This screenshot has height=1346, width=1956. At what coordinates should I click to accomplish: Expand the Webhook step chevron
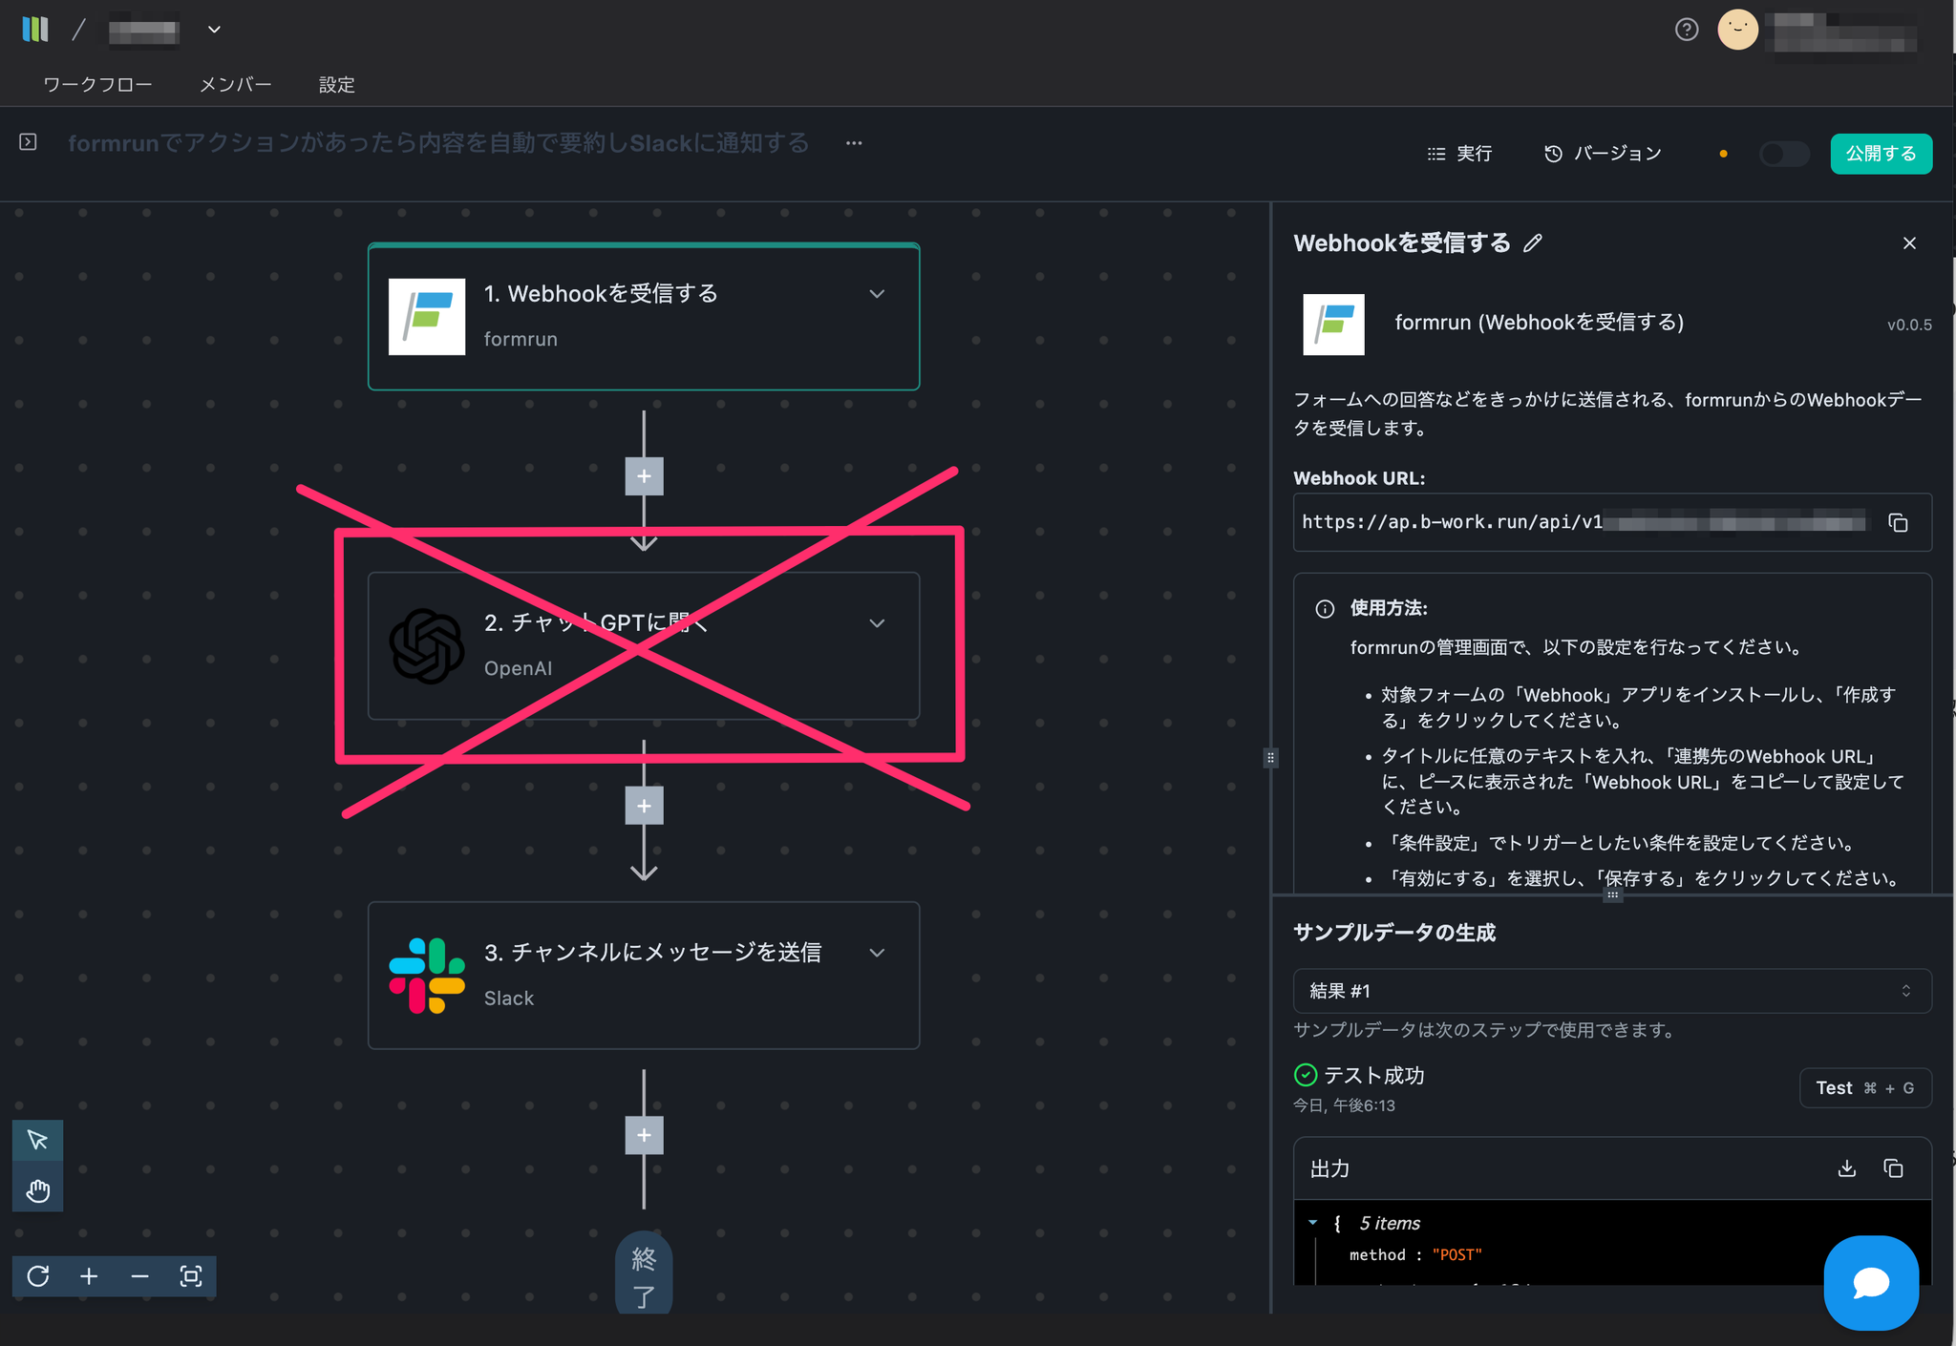tap(877, 294)
